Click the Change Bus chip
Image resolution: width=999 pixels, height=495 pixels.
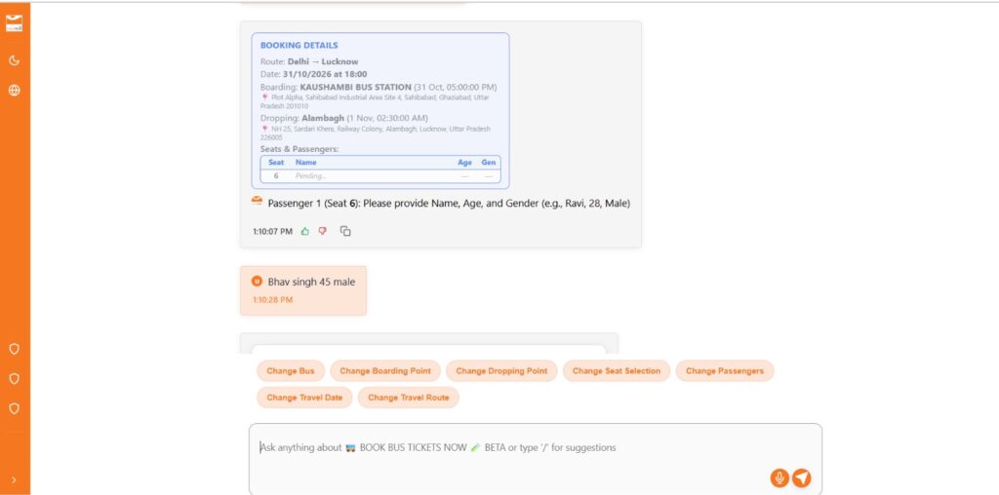tap(291, 371)
